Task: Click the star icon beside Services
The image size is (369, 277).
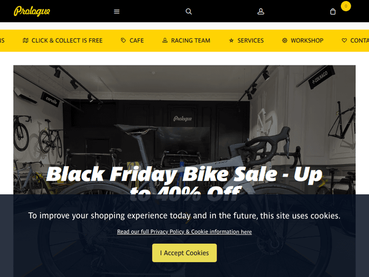Action: tap(231, 41)
